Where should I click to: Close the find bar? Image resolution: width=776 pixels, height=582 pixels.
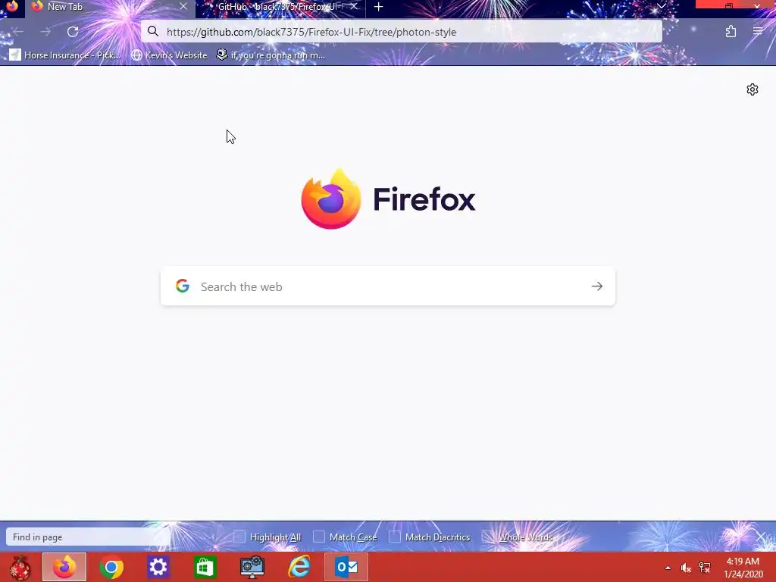(x=761, y=537)
